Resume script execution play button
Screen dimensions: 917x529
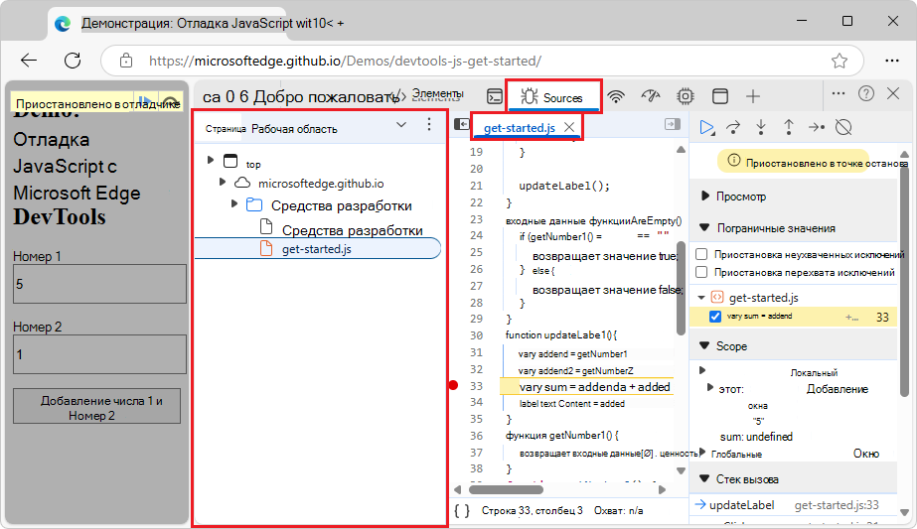[x=707, y=127]
